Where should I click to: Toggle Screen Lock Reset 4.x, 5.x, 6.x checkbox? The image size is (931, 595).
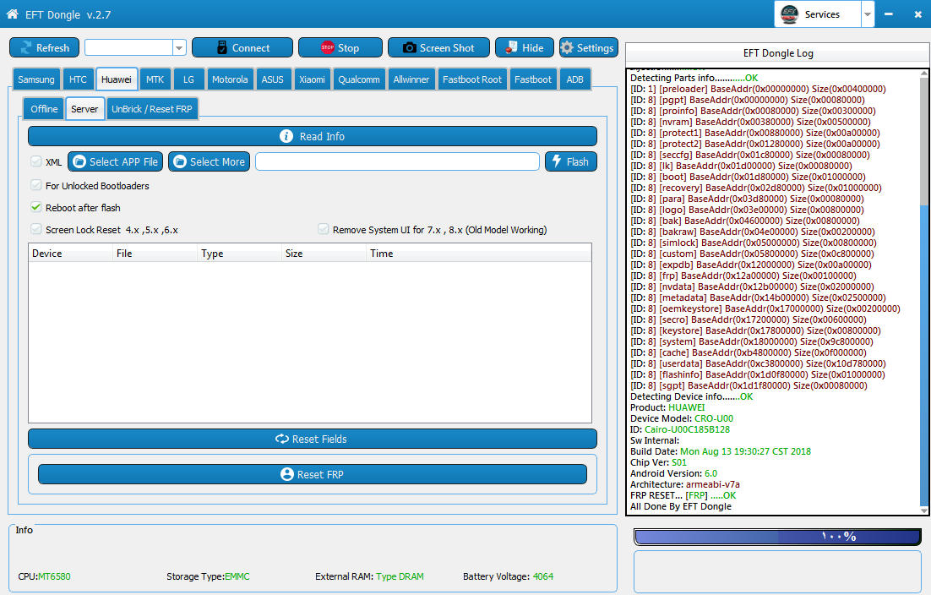(36, 229)
